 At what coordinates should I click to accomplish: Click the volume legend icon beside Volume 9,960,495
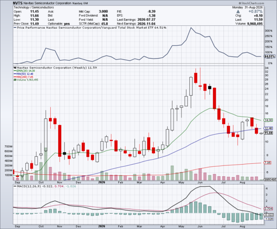point(15,80)
